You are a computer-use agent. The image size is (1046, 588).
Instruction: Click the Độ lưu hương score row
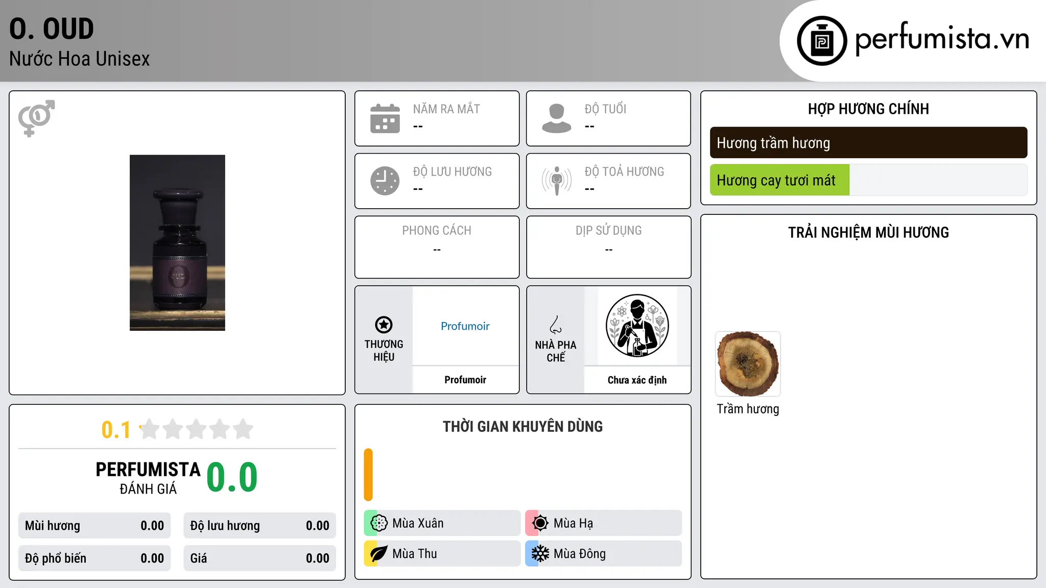(x=260, y=526)
